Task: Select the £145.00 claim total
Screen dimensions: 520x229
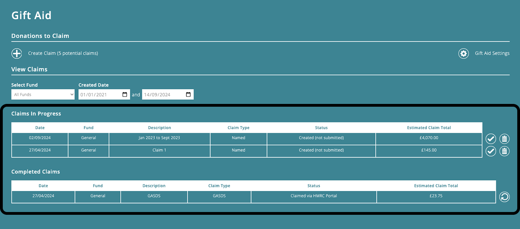Action: pos(429,150)
